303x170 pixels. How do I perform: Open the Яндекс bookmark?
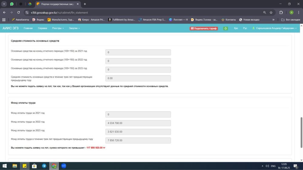pyautogui.click(x=38, y=20)
